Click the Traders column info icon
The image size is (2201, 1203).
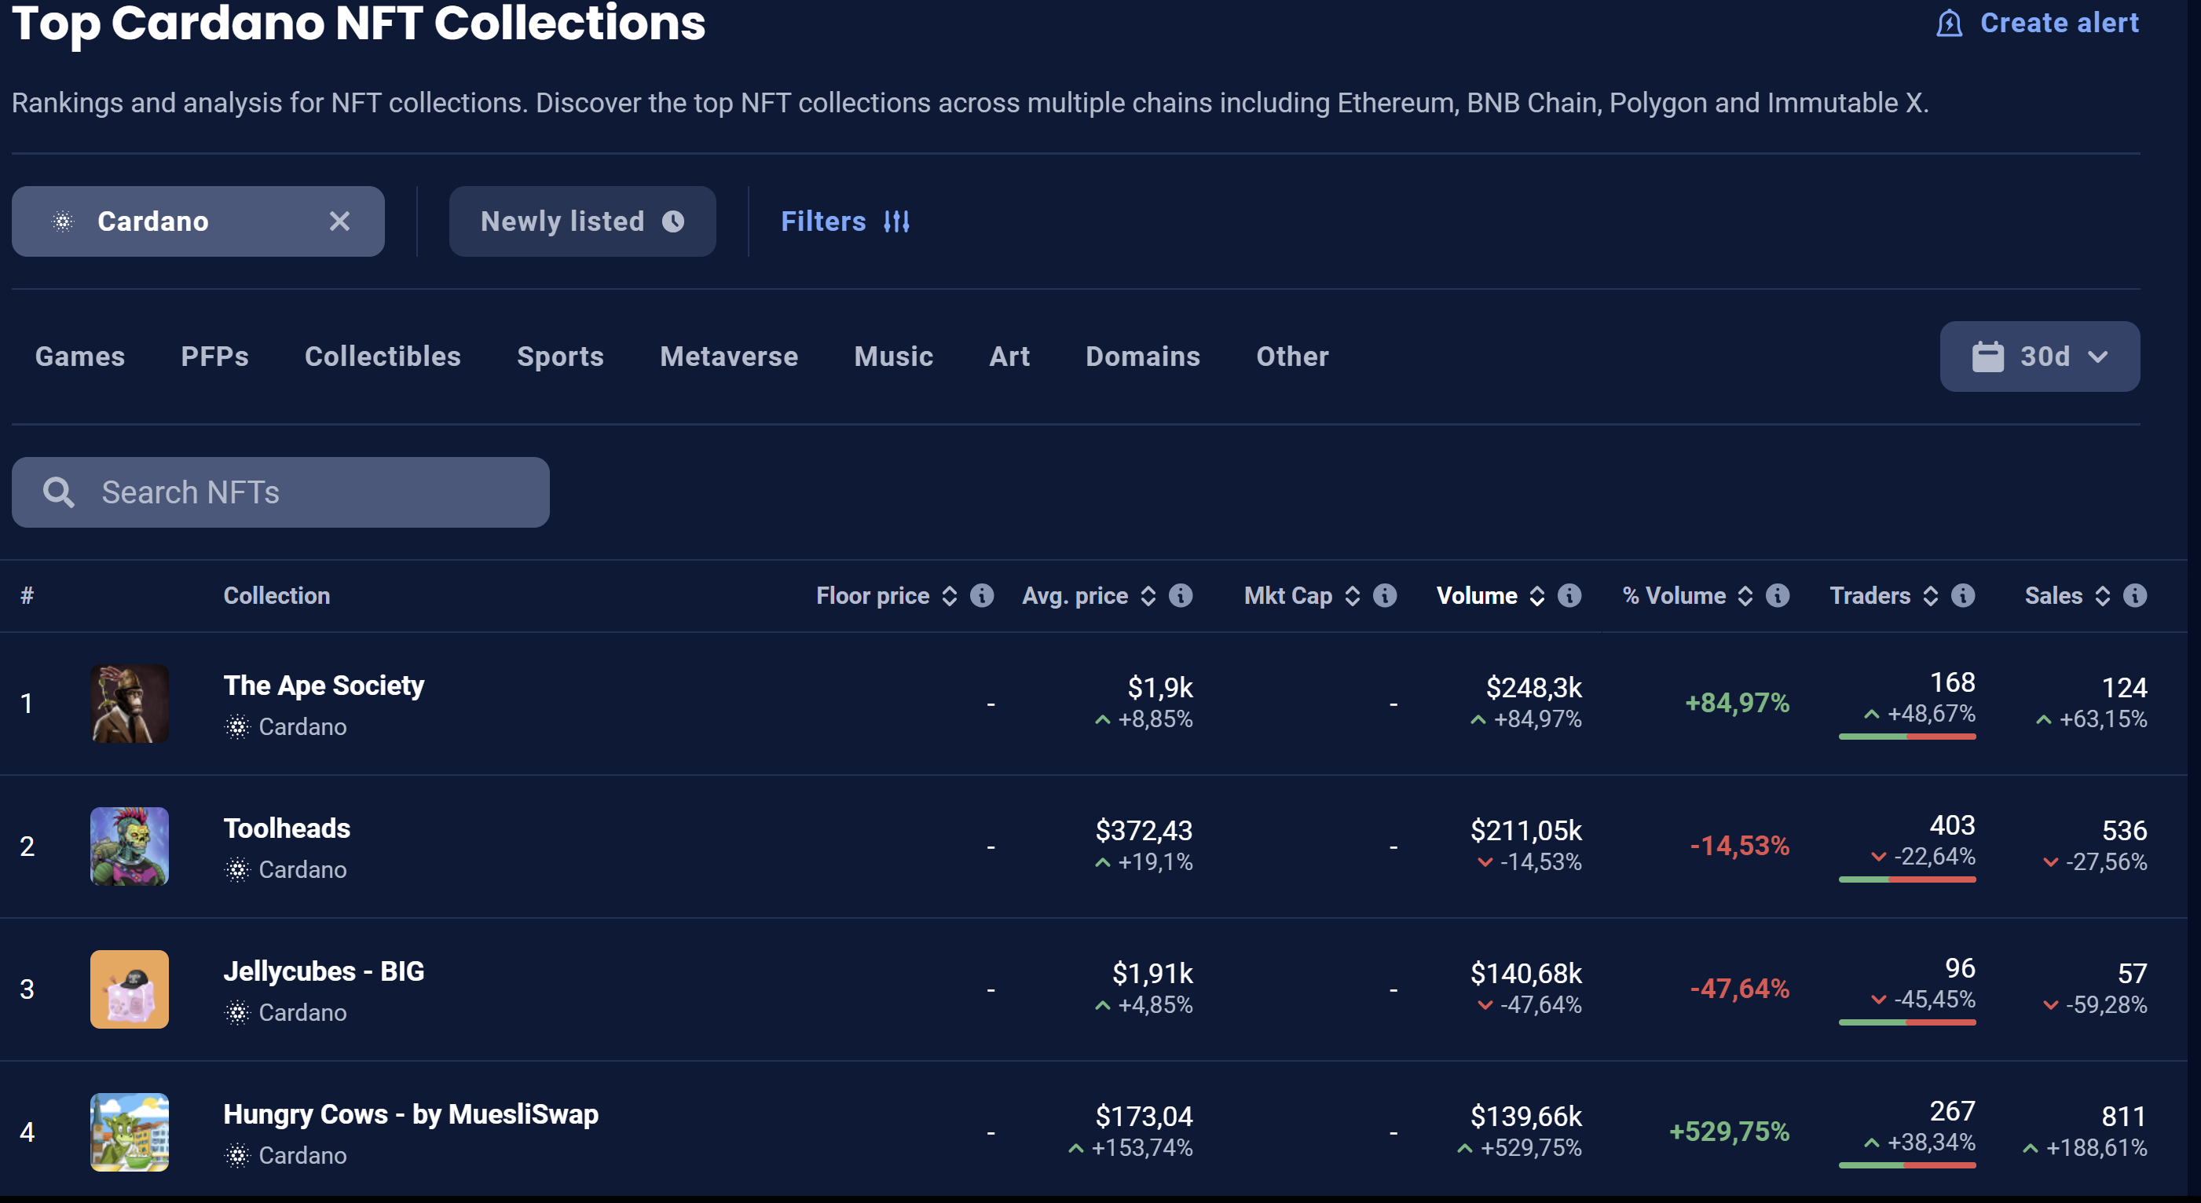tap(1964, 595)
